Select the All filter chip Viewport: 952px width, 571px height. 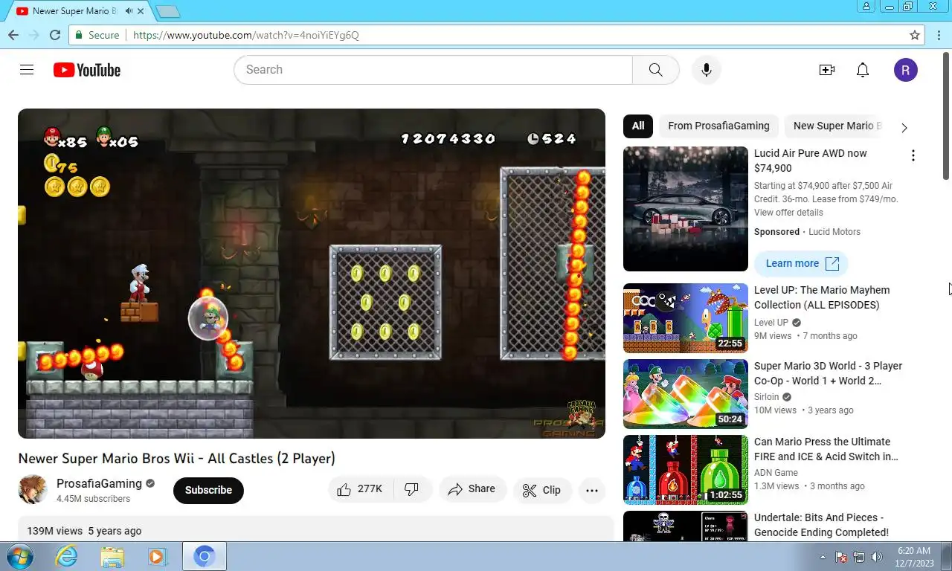[x=638, y=126]
